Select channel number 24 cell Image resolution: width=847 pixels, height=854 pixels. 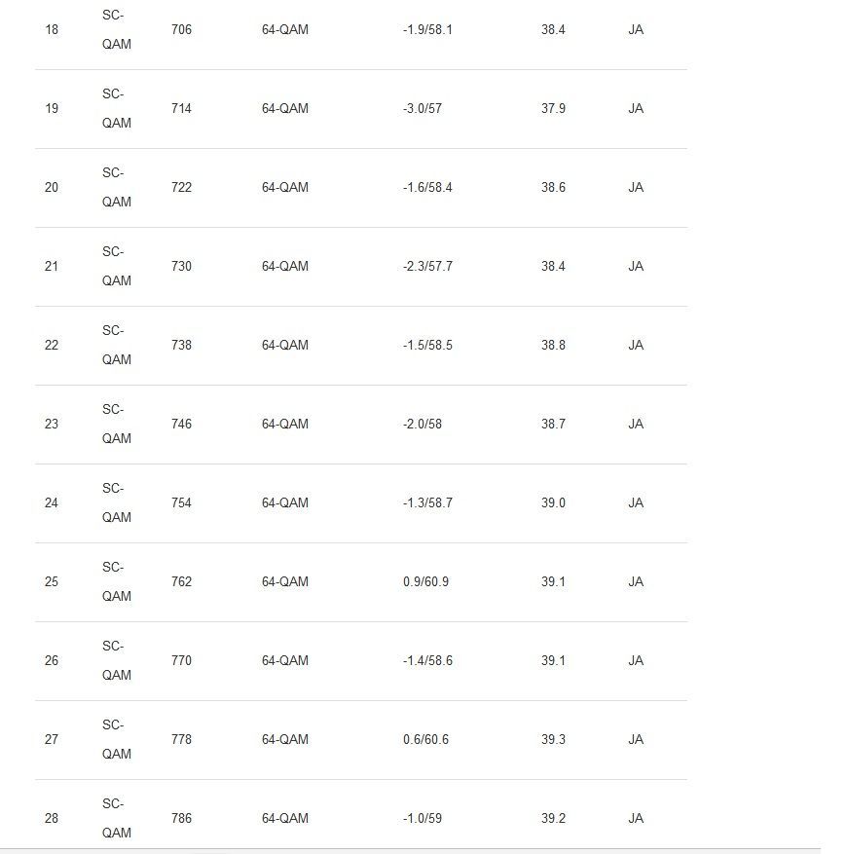[52, 503]
